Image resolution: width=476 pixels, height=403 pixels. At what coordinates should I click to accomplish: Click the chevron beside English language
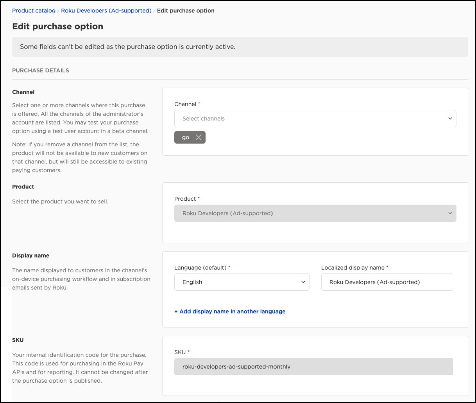[x=303, y=282]
